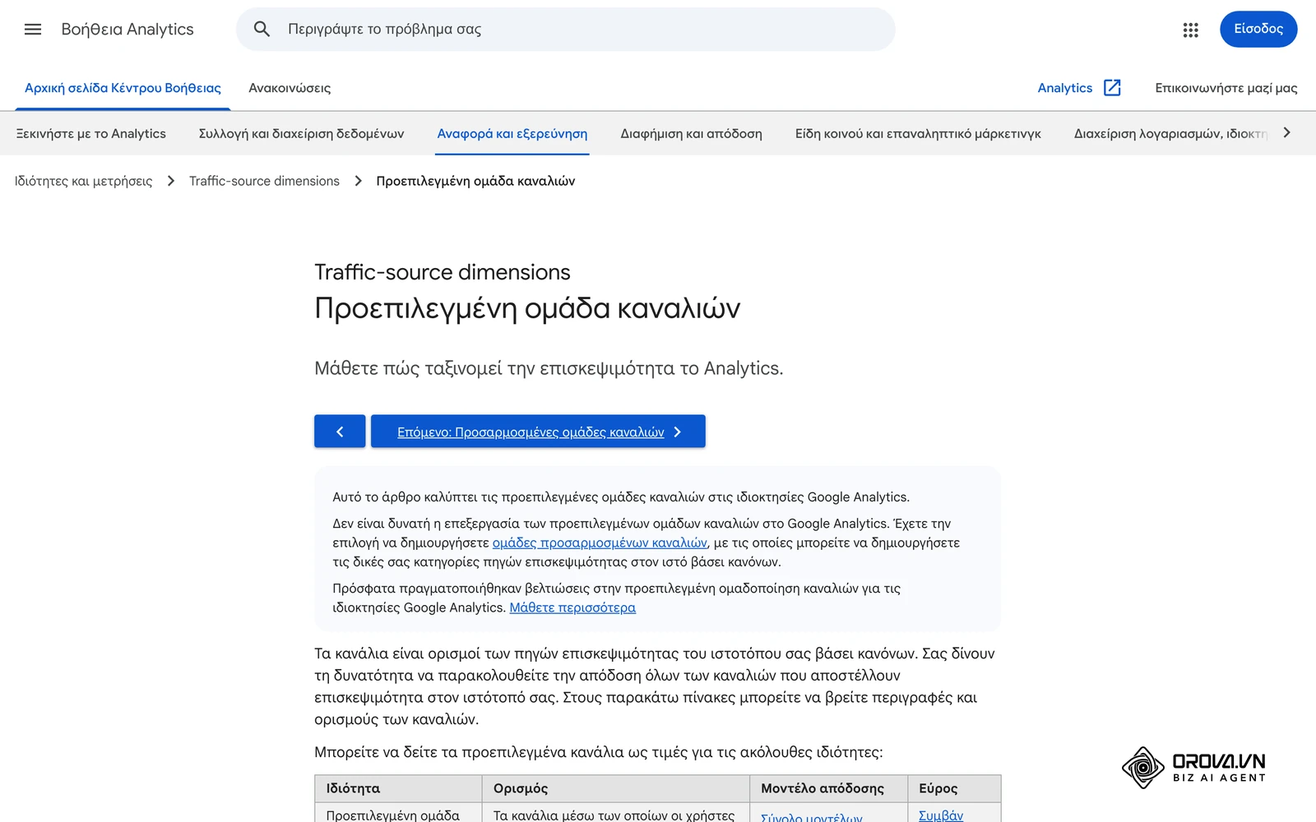
Task: Open Συμβάν link in Εύρος column
Action: click(941, 815)
